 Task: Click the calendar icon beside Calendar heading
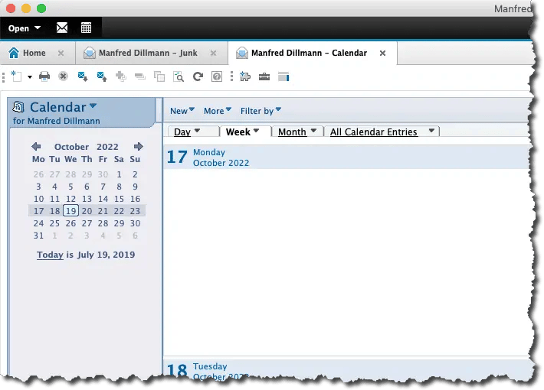pyautogui.click(x=18, y=107)
